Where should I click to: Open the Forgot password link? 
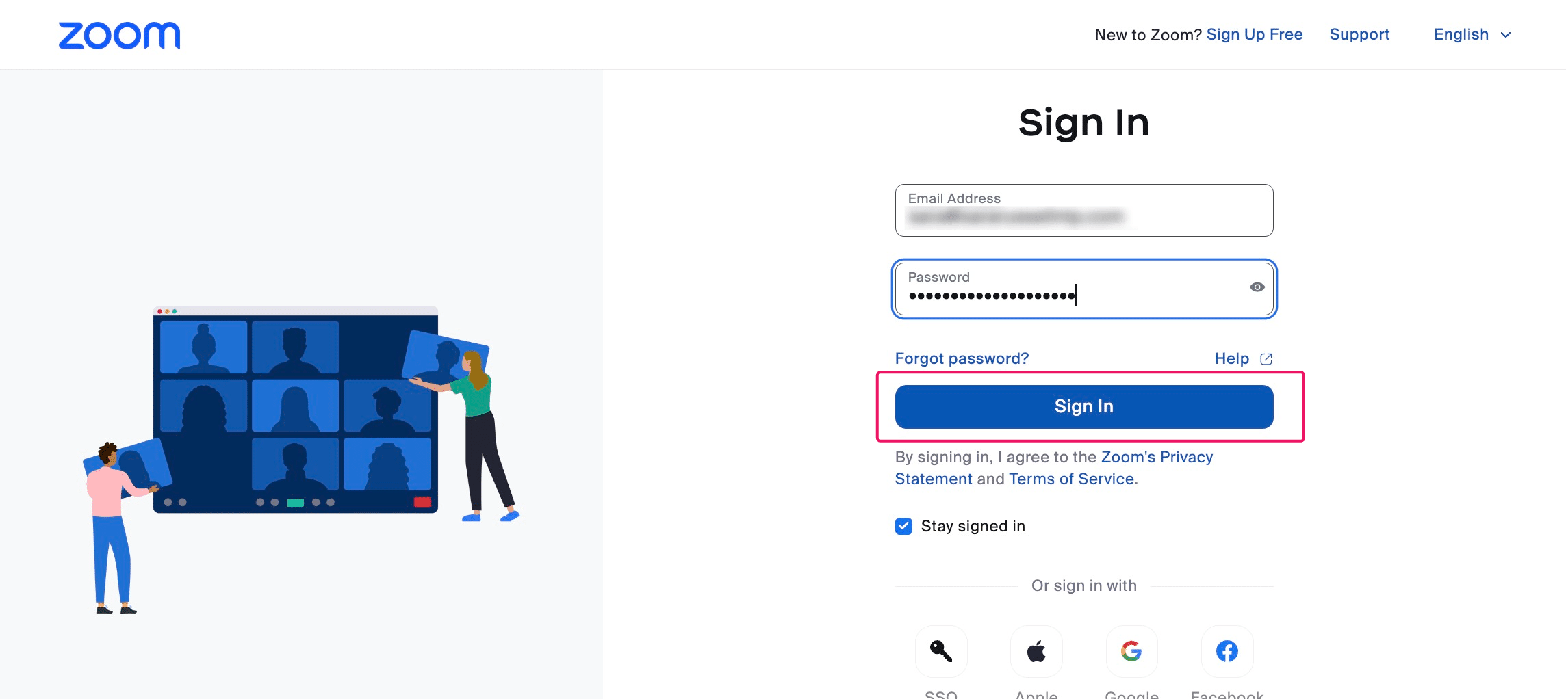tap(962, 358)
